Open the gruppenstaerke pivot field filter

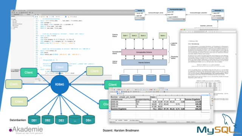[x=150, y=100]
